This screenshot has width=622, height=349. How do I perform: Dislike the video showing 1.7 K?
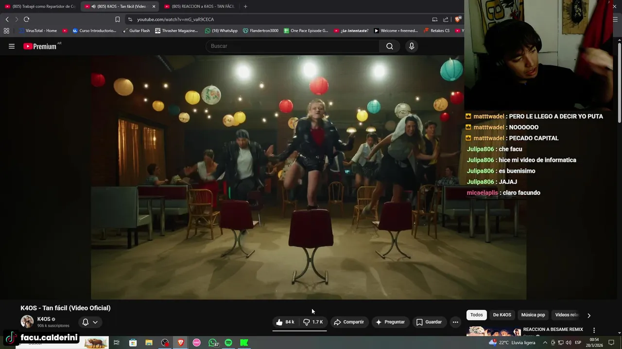313,322
